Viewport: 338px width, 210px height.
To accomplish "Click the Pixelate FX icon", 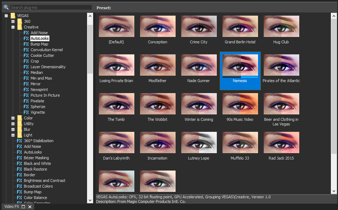I will (x=26, y=101).
